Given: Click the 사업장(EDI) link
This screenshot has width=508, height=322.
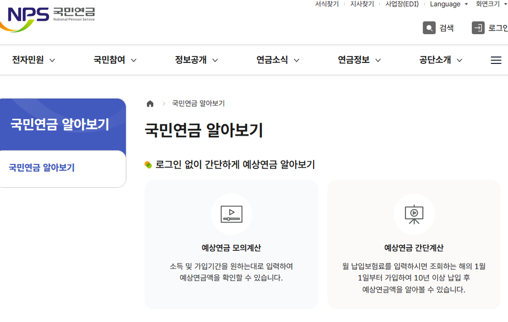Looking at the screenshot, I should [x=402, y=4].
